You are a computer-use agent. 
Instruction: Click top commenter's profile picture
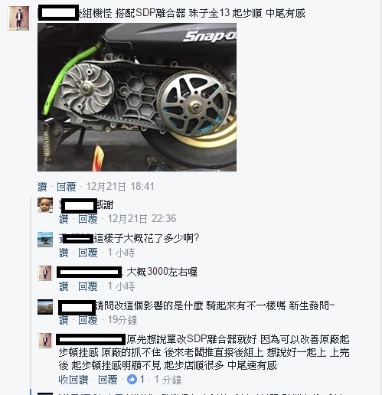click(18, 18)
